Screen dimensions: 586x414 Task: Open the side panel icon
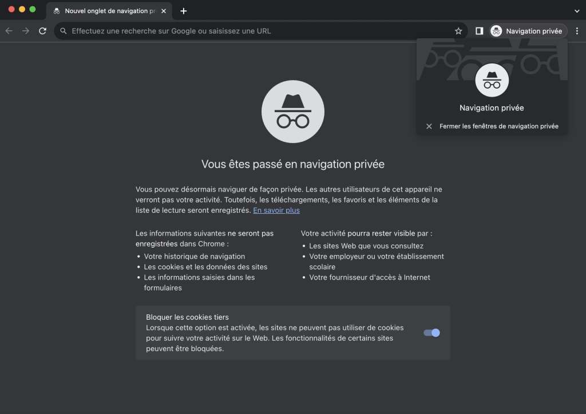[479, 31]
